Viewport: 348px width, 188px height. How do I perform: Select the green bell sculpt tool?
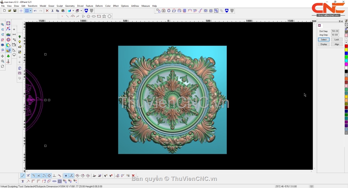pyautogui.click(x=8, y=56)
